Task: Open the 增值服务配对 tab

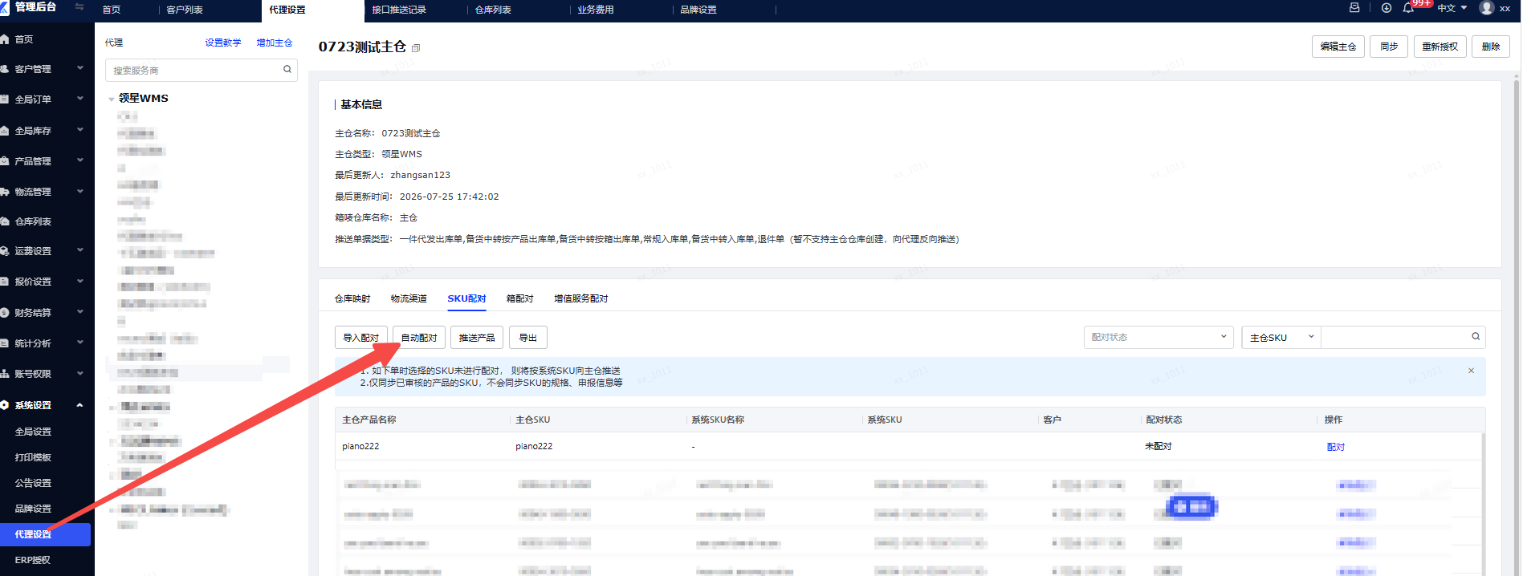Action: (x=580, y=298)
